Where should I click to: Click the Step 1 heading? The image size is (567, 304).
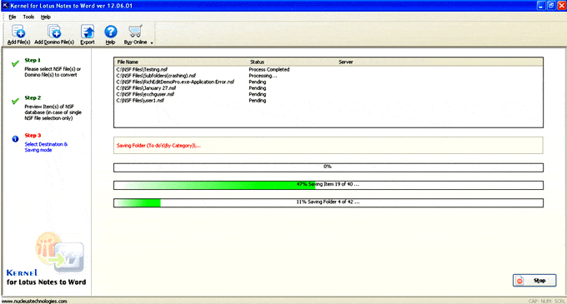tap(33, 60)
